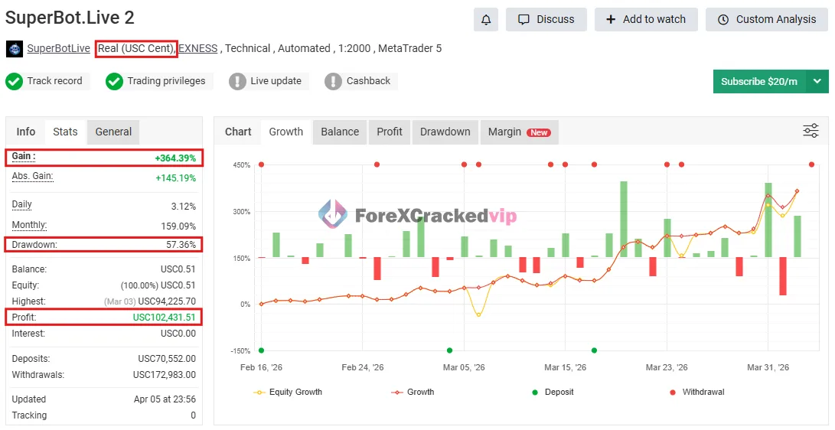Toggle Deposit markers in chart legend
Image resolution: width=835 pixels, height=430 pixels.
[554, 392]
